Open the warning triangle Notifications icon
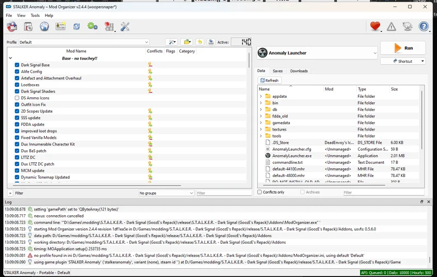The image size is (437, 277). tap(391, 26)
